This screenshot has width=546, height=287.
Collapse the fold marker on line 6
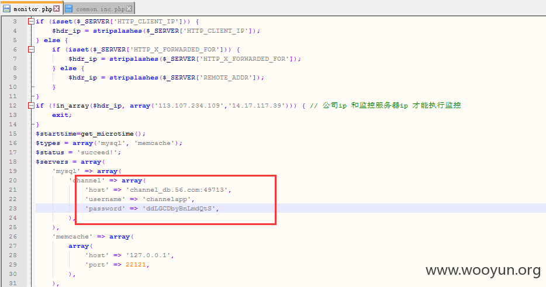click(x=32, y=50)
